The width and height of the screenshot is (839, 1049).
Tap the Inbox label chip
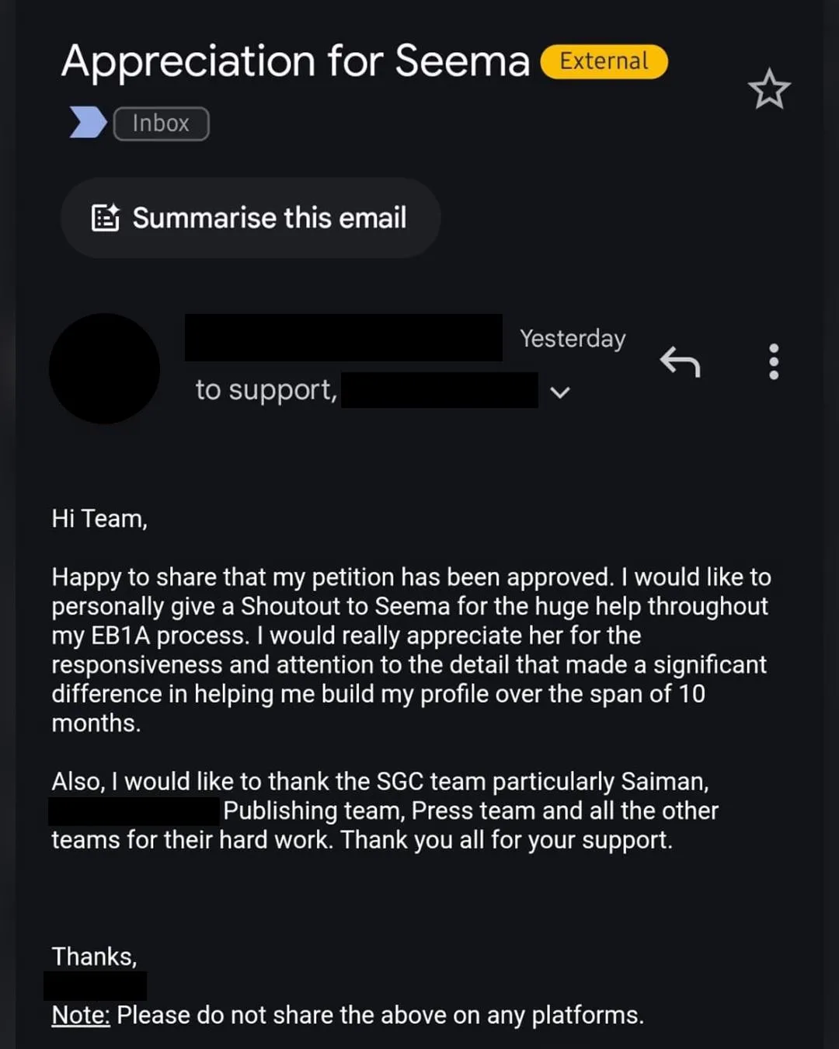pyautogui.click(x=161, y=124)
